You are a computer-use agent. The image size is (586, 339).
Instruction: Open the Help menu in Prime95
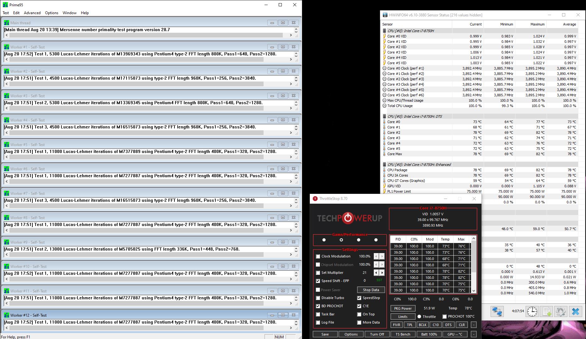pos(85,13)
